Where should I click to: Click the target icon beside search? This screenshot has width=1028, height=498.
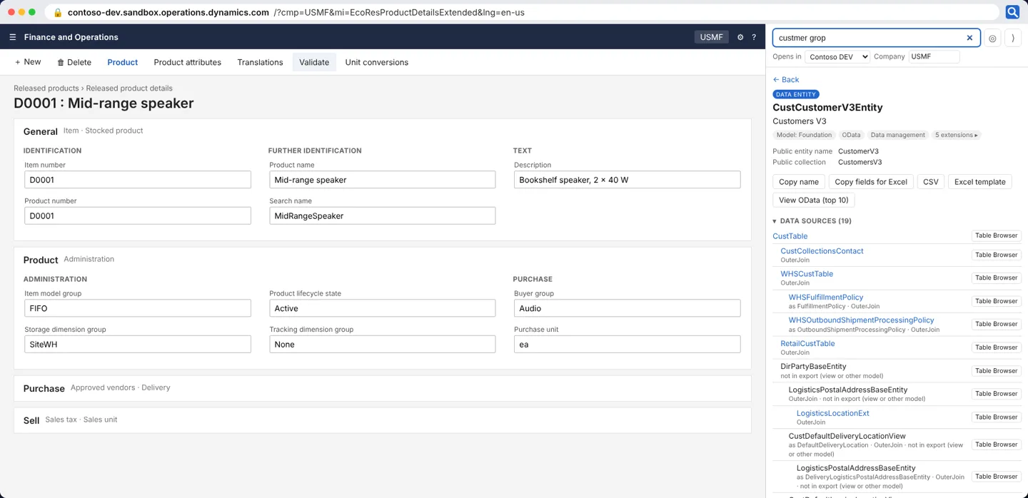[992, 38]
